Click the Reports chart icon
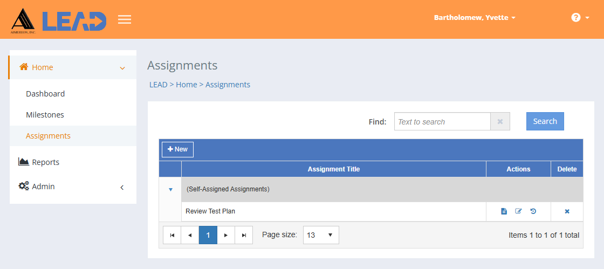The height and width of the screenshot is (269, 604). pyautogui.click(x=24, y=162)
